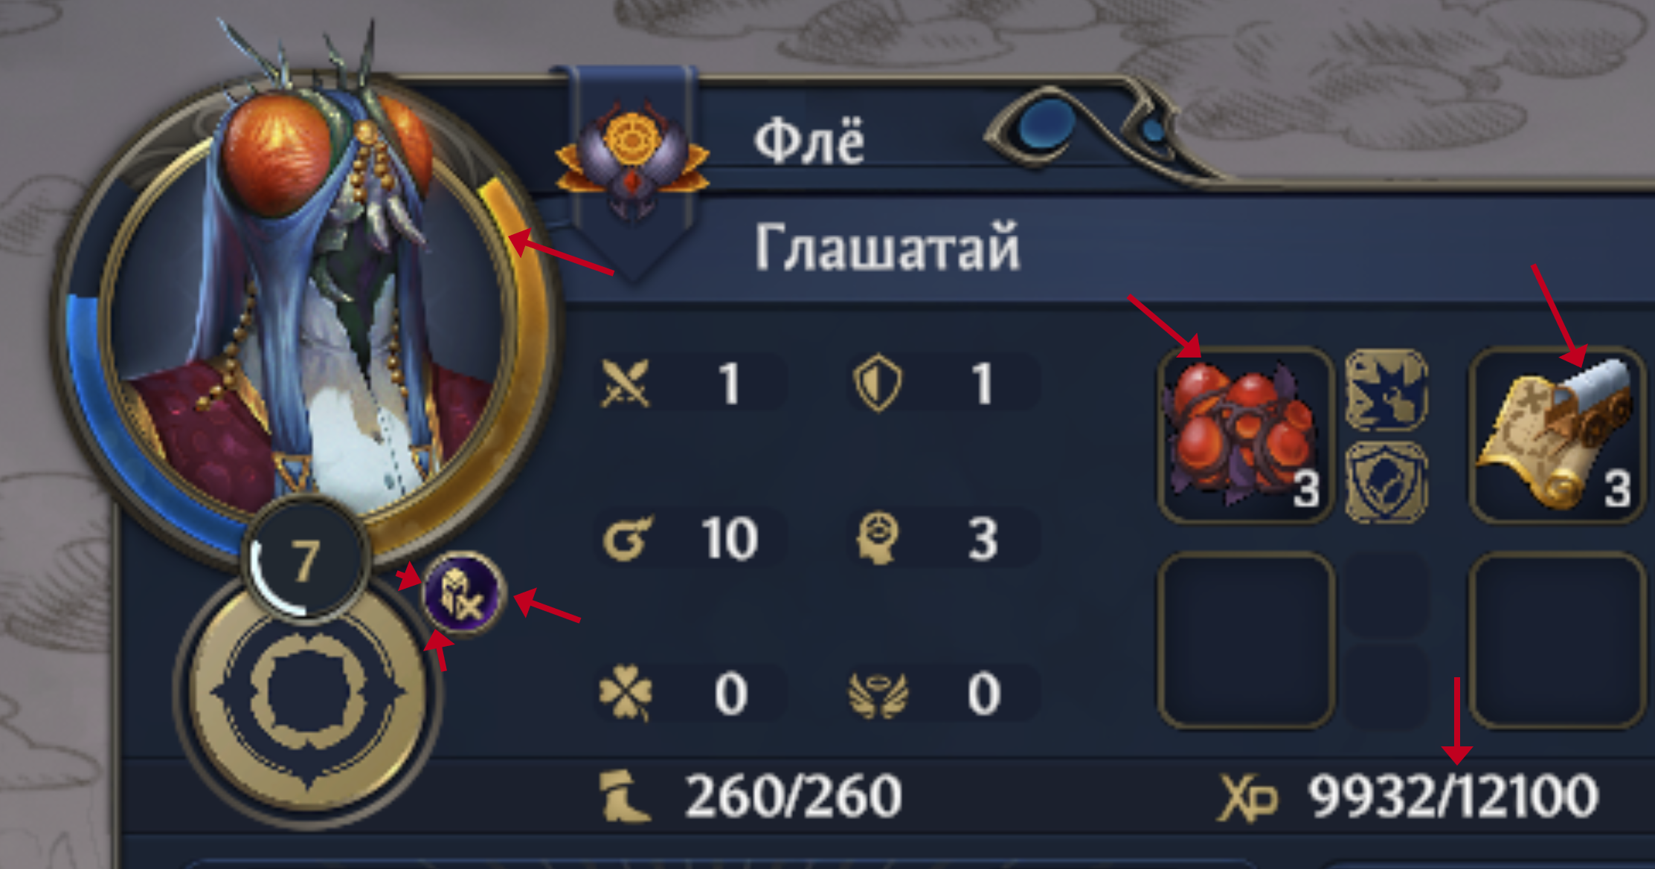Click the purple helmet specialization icon

pyautogui.click(x=463, y=594)
